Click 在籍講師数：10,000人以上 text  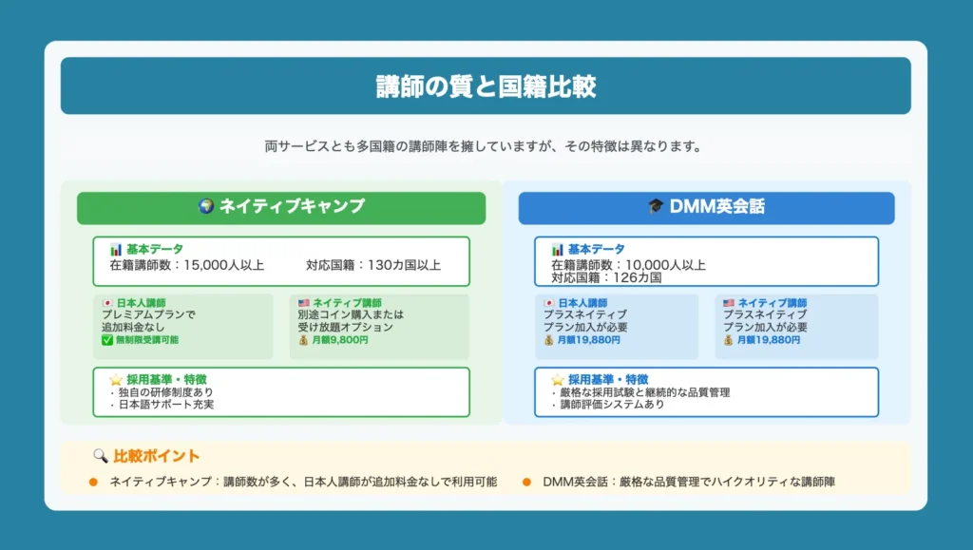[629, 265]
